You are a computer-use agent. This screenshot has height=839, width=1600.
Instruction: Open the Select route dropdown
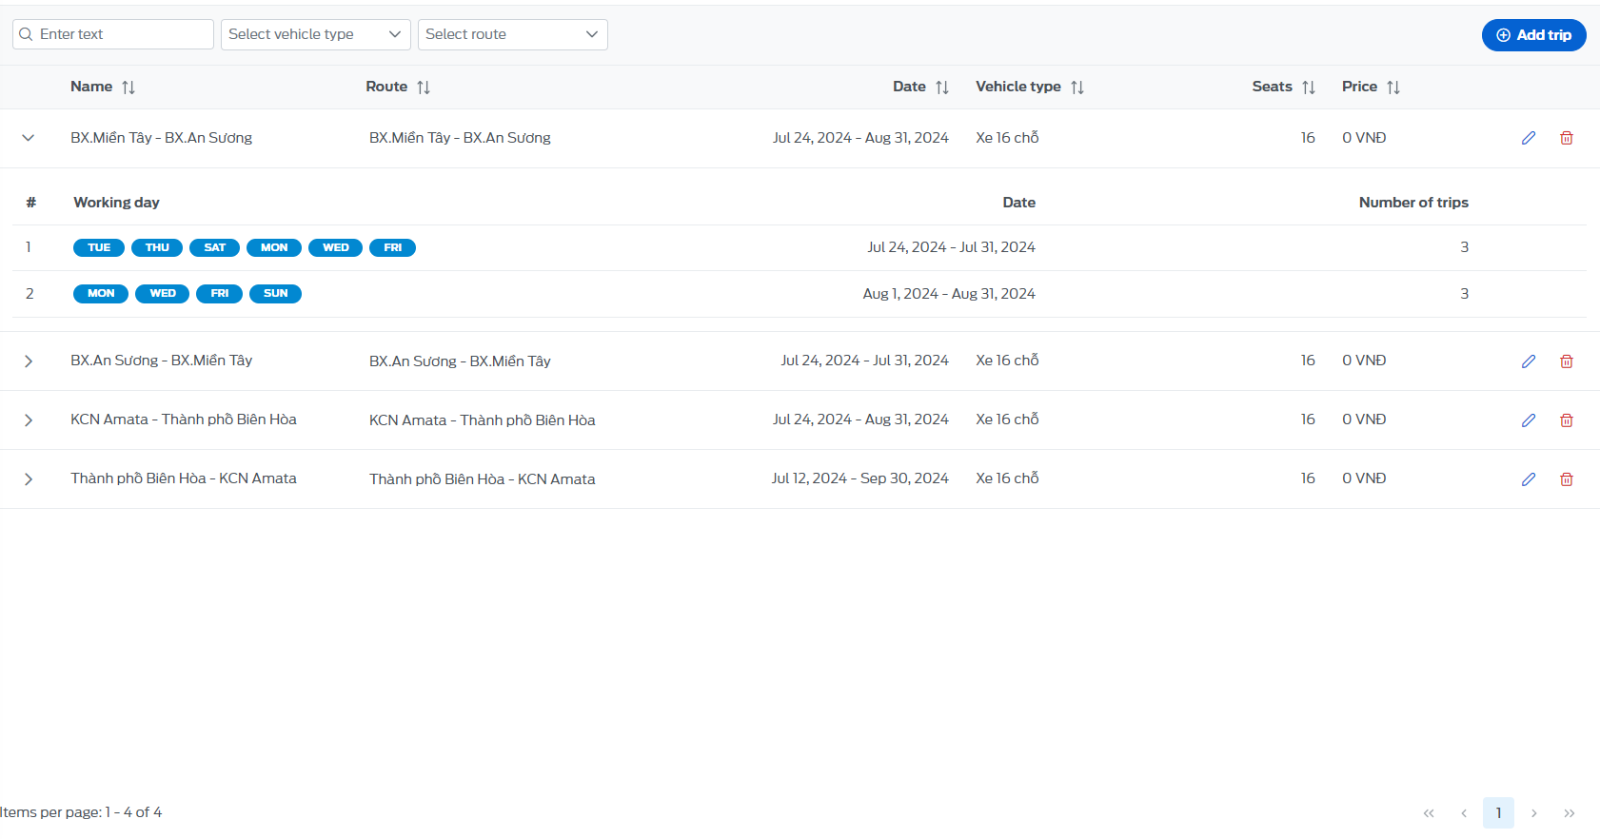(x=513, y=34)
